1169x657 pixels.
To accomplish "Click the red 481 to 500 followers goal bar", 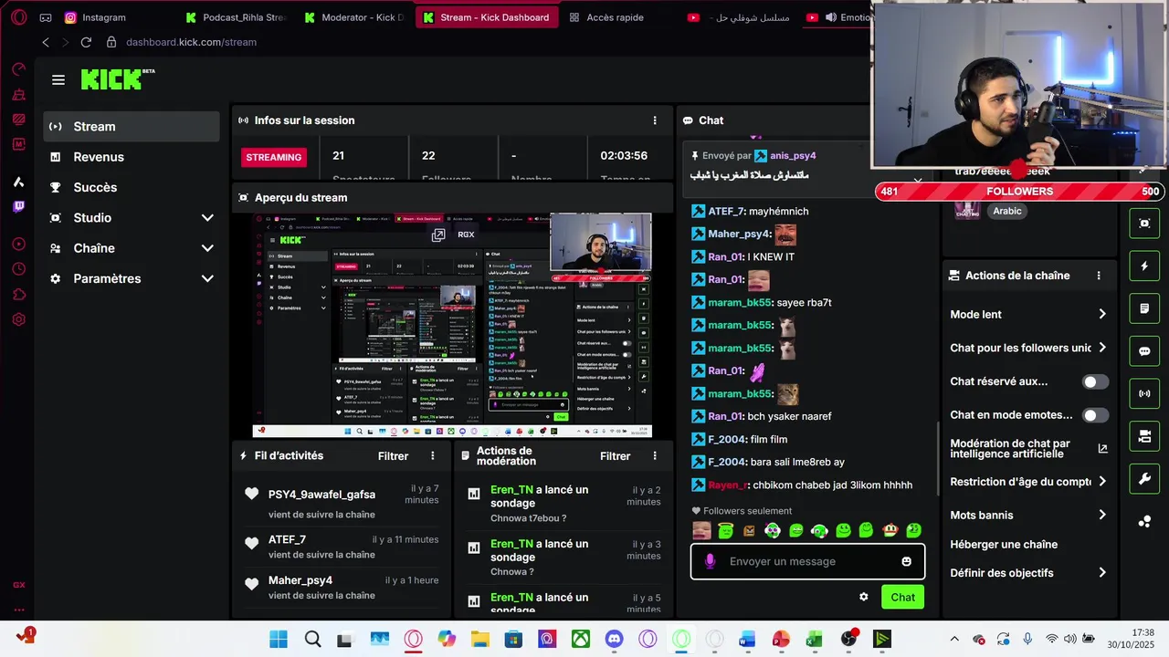I will pyautogui.click(x=1019, y=192).
